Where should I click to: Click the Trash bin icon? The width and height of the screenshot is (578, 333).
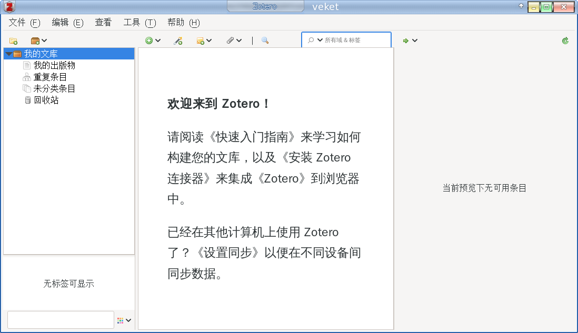point(28,100)
